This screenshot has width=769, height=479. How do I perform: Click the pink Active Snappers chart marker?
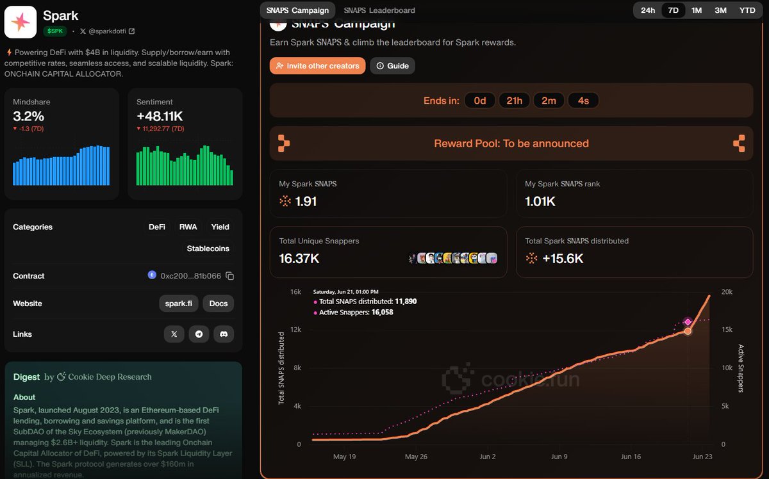coord(688,322)
